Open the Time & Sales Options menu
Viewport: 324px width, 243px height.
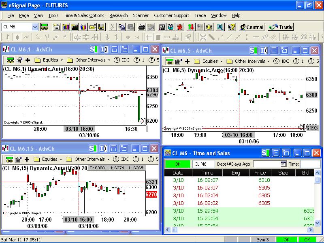(x=84, y=15)
